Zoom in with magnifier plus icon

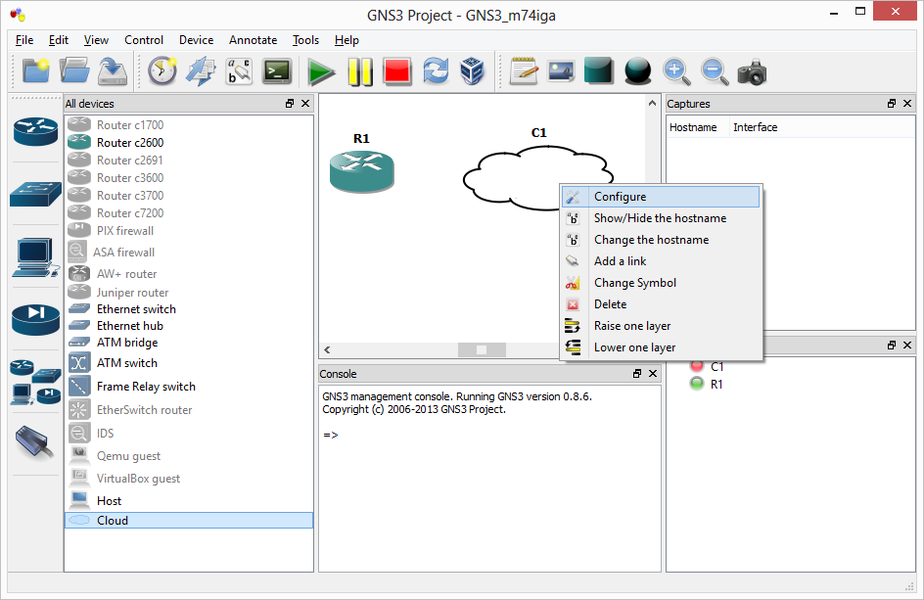pyautogui.click(x=676, y=71)
